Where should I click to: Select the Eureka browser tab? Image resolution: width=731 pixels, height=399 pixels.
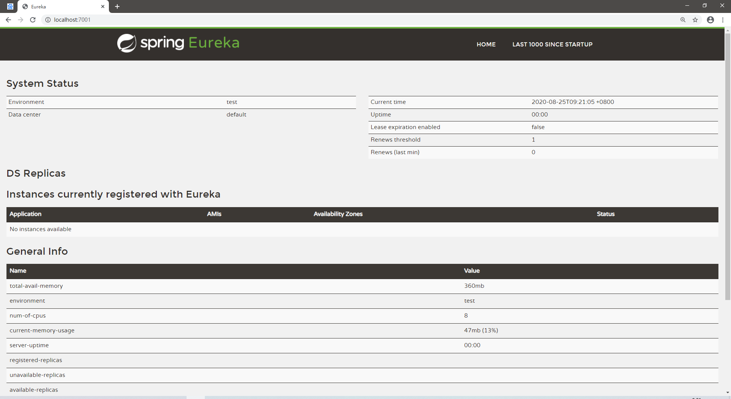[x=64, y=6]
